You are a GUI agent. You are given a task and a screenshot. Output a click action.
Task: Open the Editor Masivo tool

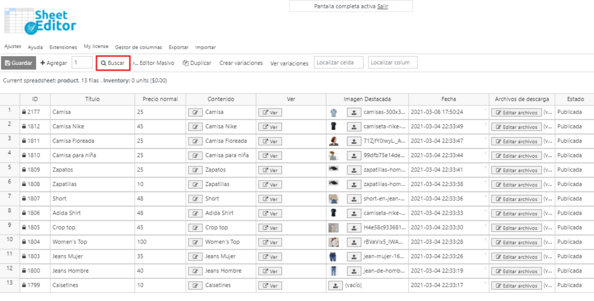[153, 63]
